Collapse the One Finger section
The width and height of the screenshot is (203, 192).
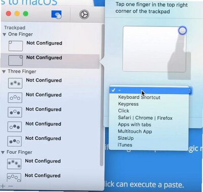tap(5, 34)
